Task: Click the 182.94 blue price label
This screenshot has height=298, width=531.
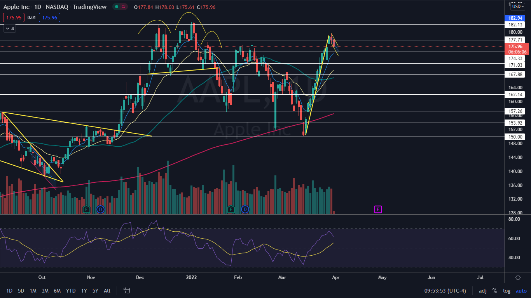Action: [x=515, y=18]
